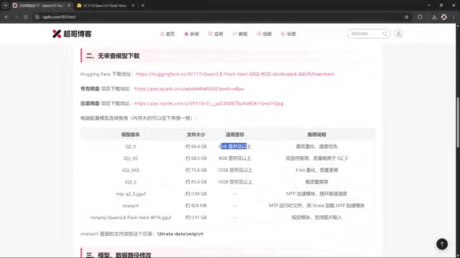The width and height of the screenshot is (460, 258).
Task: Click the 超哥博客 site logo
Action: point(72,34)
